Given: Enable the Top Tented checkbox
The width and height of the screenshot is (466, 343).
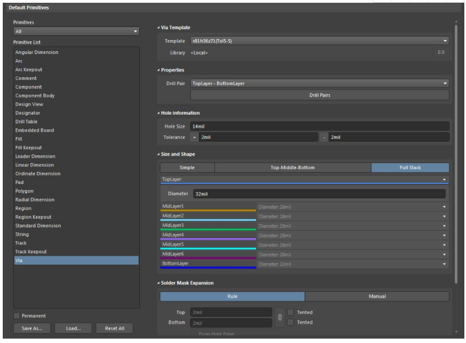Looking at the screenshot, I should (290, 312).
